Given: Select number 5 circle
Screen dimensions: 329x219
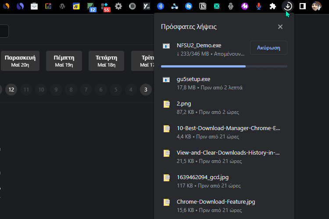Looking at the screenshot, I should click(x=116, y=90).
